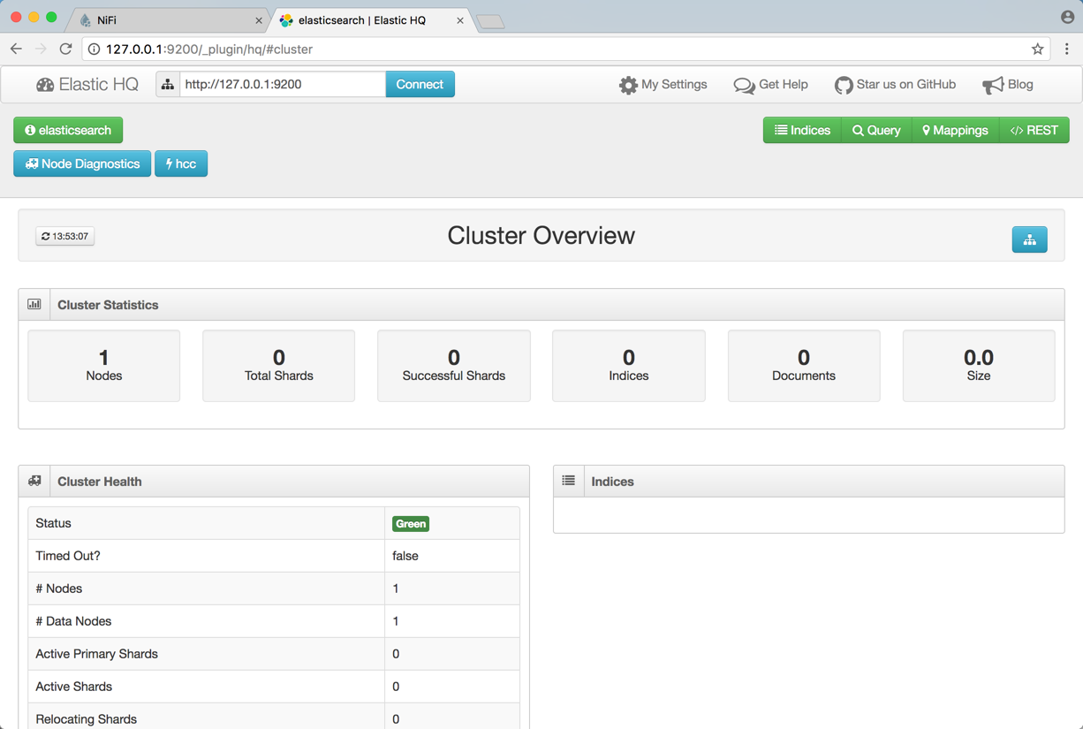The image size is (1083, 729).
Task: Click the browser page reload icon
Action: pos(65,49)
